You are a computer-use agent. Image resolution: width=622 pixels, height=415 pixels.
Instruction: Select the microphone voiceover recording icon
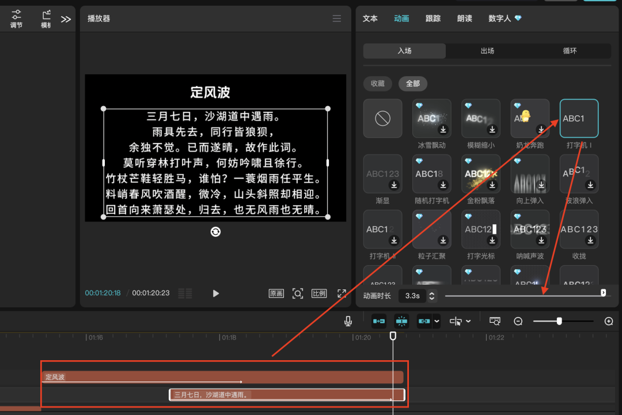click(x=348, y=321)
